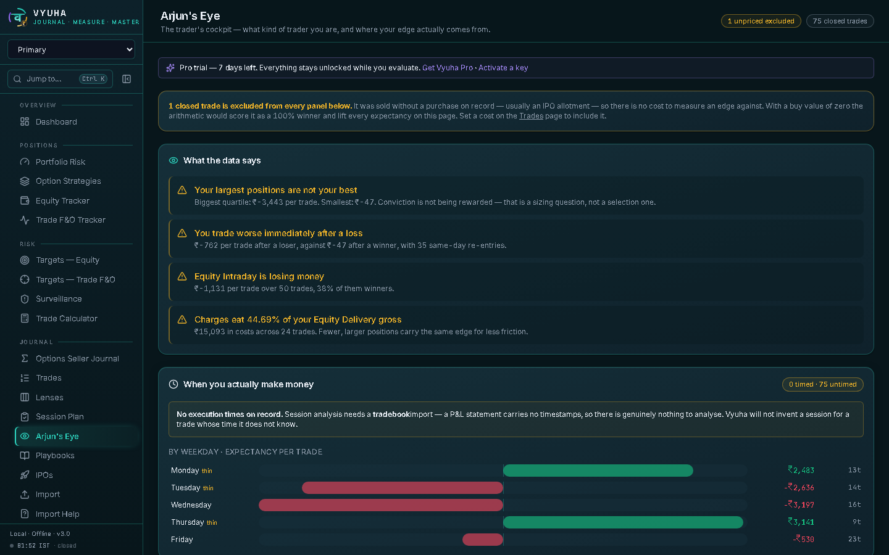Click the Tuesday 'thin' label
The width and height of the screenshot is (889, 555).
(x=208, y=488)
